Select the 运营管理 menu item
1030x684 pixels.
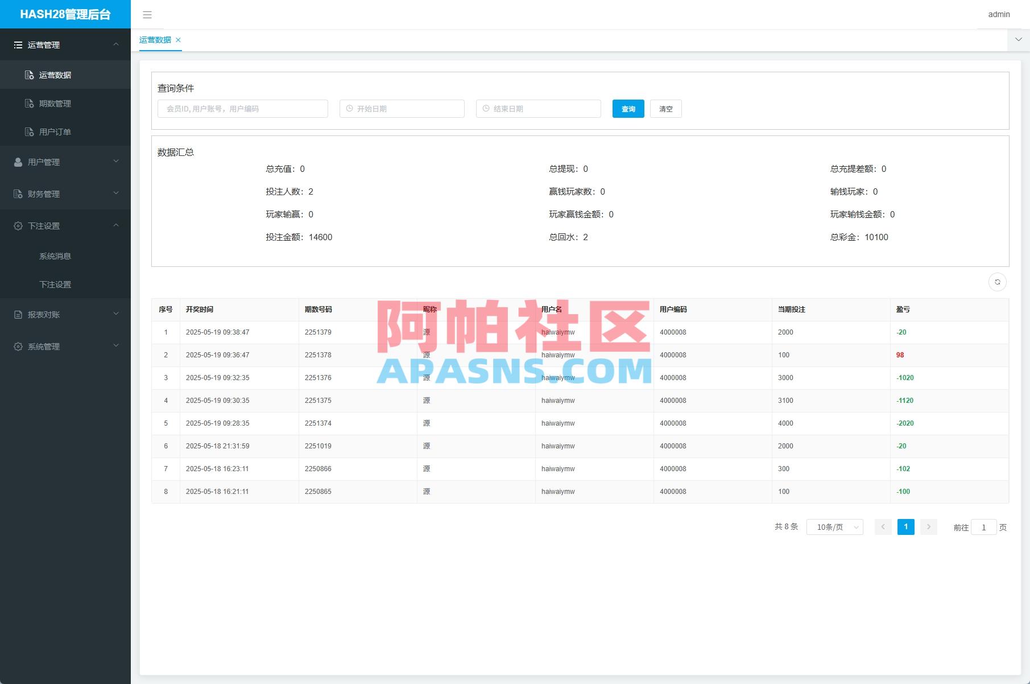coord(43,45)
